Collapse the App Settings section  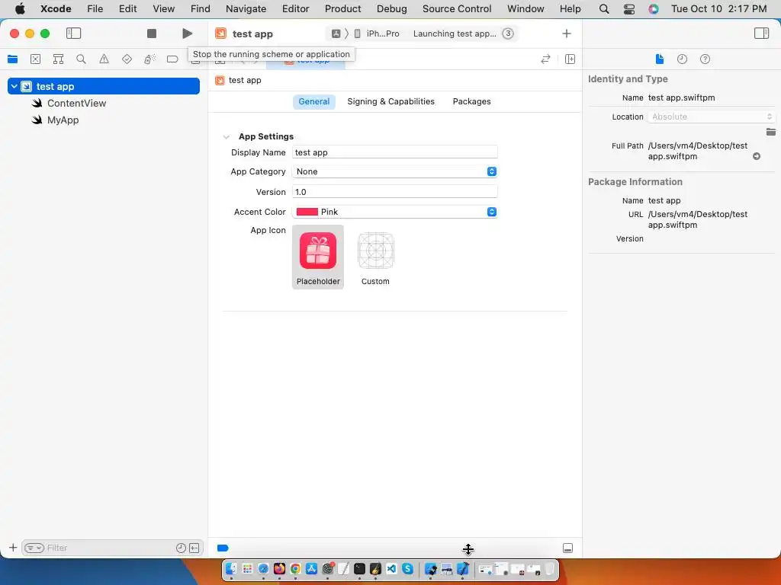tap(227, 137)
